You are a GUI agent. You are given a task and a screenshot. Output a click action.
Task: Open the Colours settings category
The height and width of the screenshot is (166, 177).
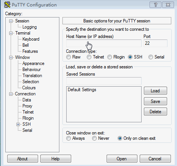point(29,88)
